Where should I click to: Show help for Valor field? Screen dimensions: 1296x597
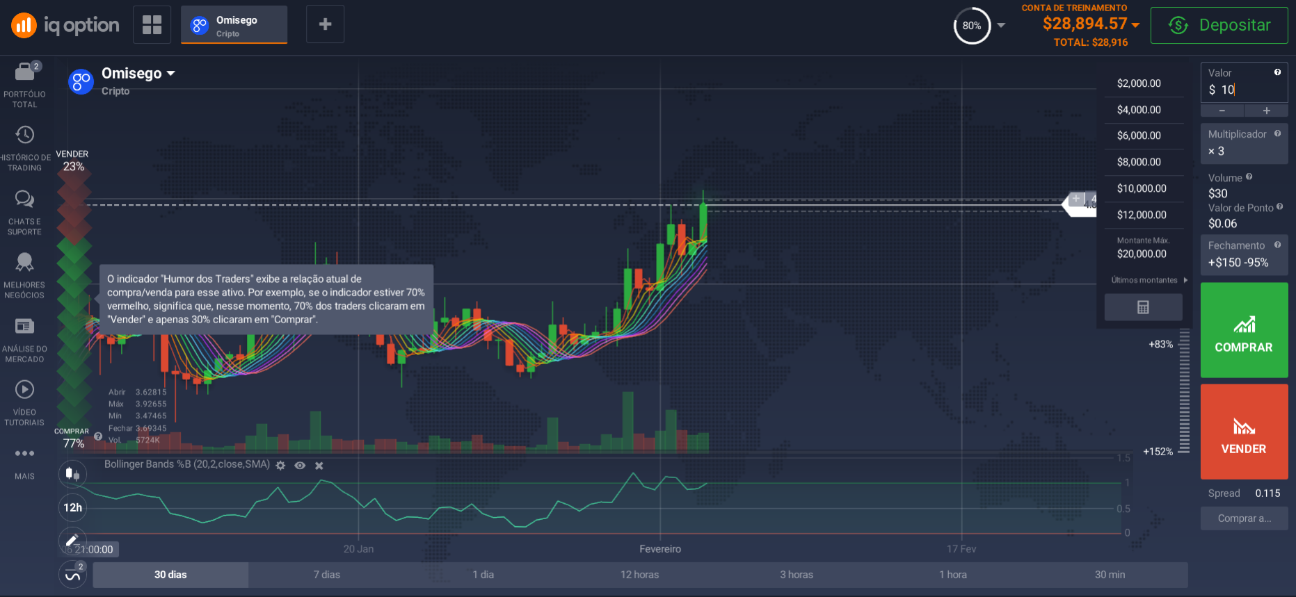[x=1277, y=72]
